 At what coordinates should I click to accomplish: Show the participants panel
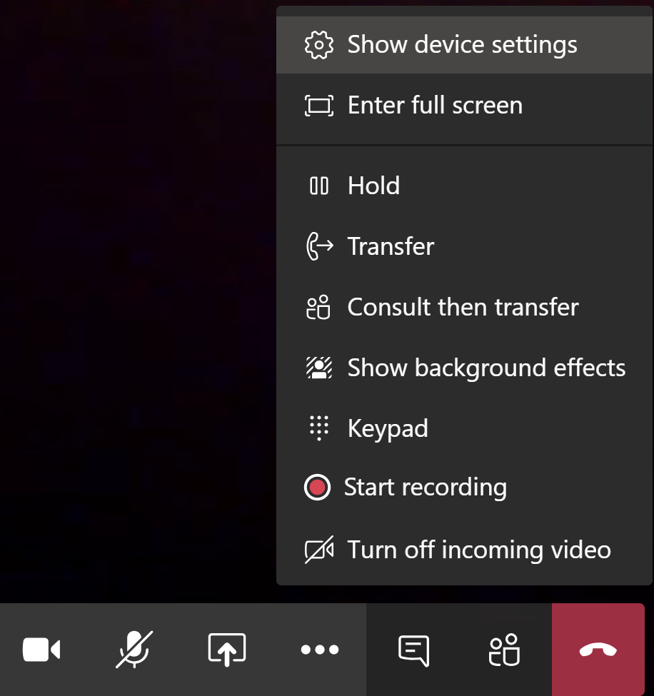[x=505, y=650]
